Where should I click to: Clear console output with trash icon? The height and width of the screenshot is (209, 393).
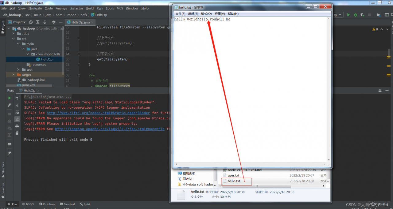tap(17, 133)
